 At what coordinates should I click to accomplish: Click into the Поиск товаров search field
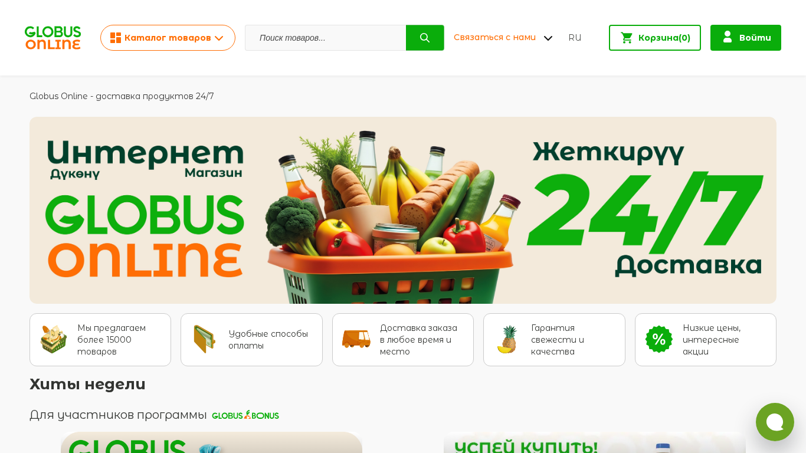coord(326,38)
